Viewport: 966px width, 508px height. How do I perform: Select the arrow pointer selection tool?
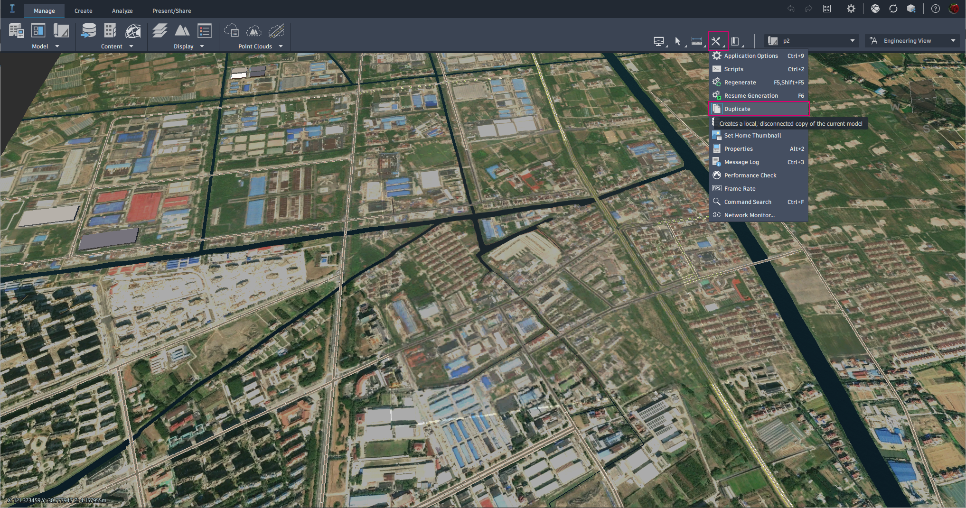pyautogui.click(x=678, y=41)
